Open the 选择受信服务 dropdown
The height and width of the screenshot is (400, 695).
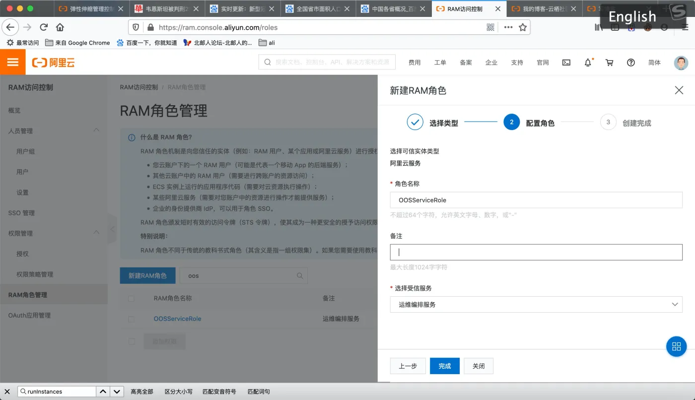tap(536, 304)
